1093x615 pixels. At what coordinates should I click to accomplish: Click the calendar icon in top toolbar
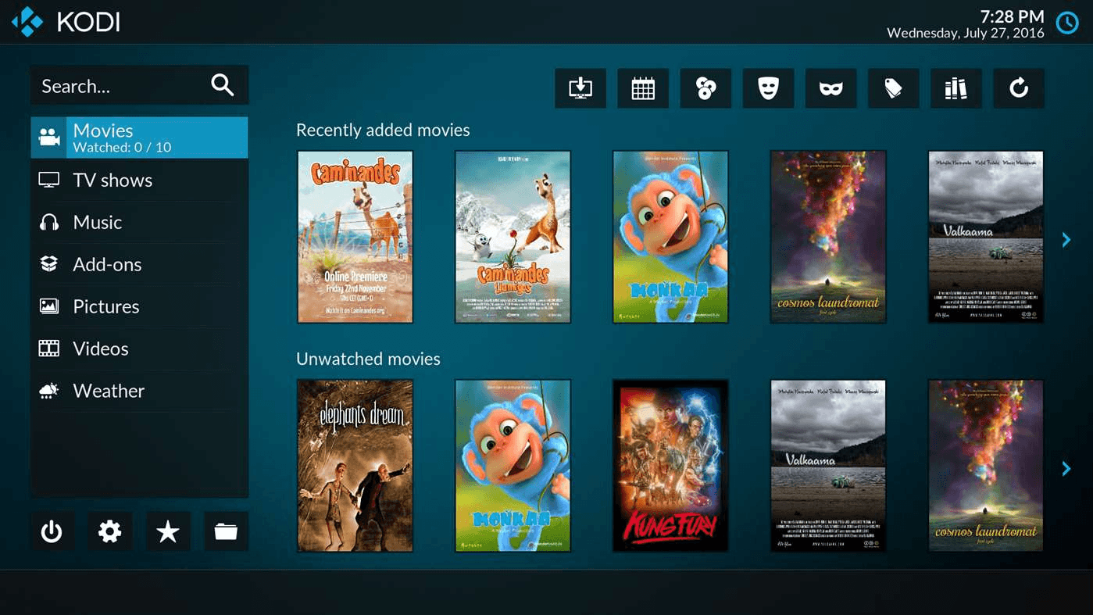(x=643, y=88)
